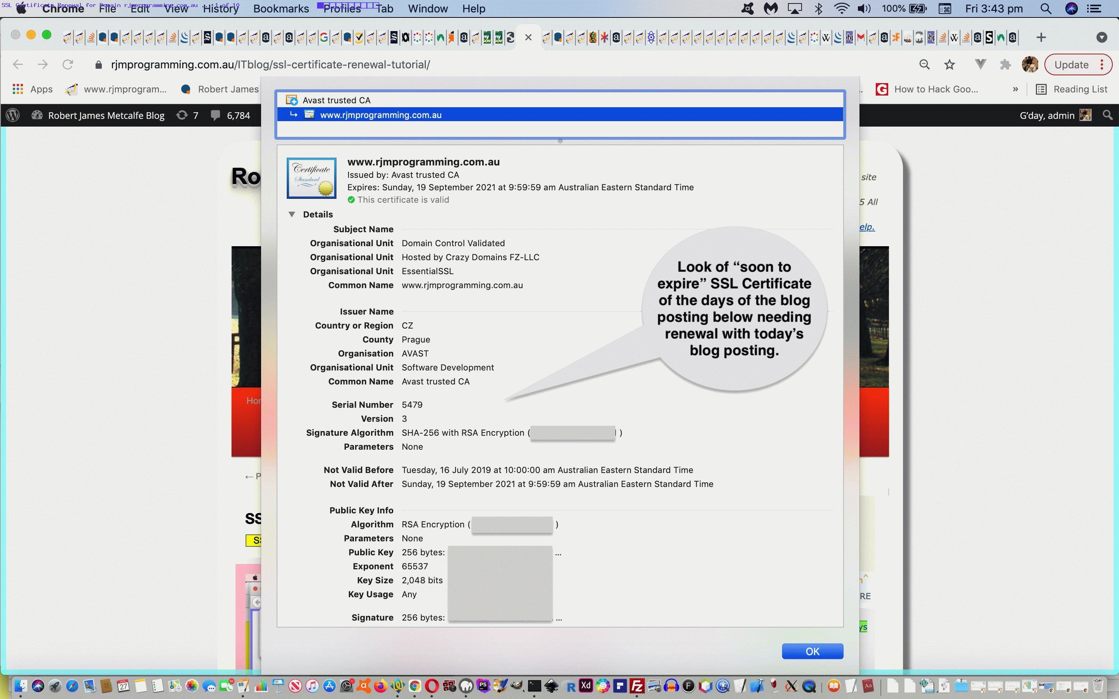
Task: Open FileZilla from the Dock
Action: [637, 685]
